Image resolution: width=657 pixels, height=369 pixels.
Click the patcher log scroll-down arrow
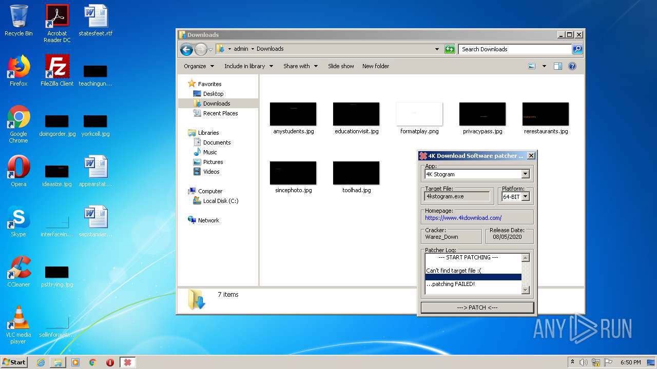525,290
